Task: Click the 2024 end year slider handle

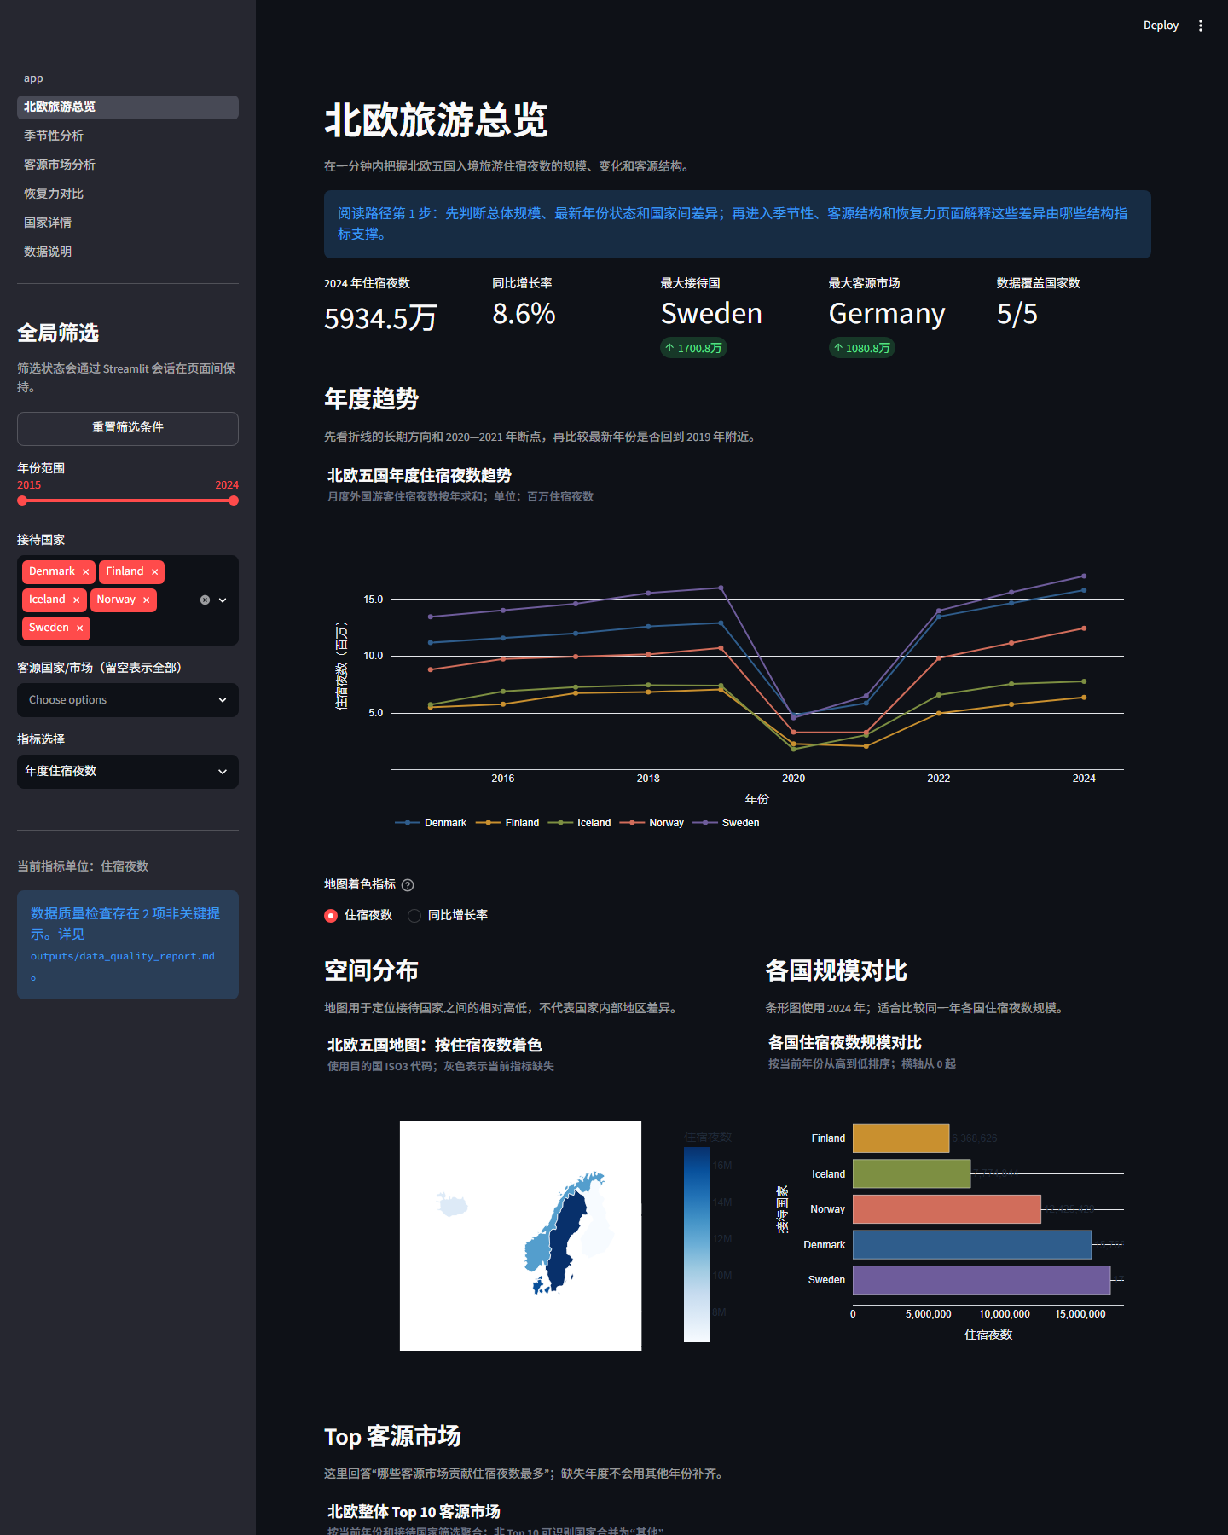Action: point(234,501)
